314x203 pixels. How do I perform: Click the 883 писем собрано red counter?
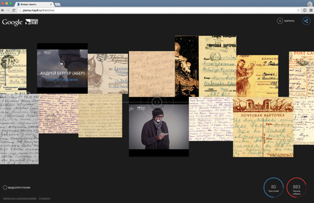point(296,188)
